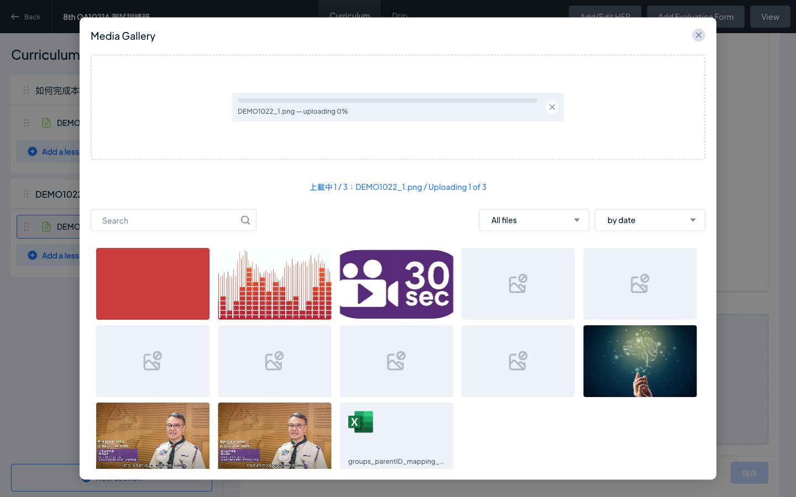
Task: Grab the drag handle beside 如何完成本 section
Action: 26,90
